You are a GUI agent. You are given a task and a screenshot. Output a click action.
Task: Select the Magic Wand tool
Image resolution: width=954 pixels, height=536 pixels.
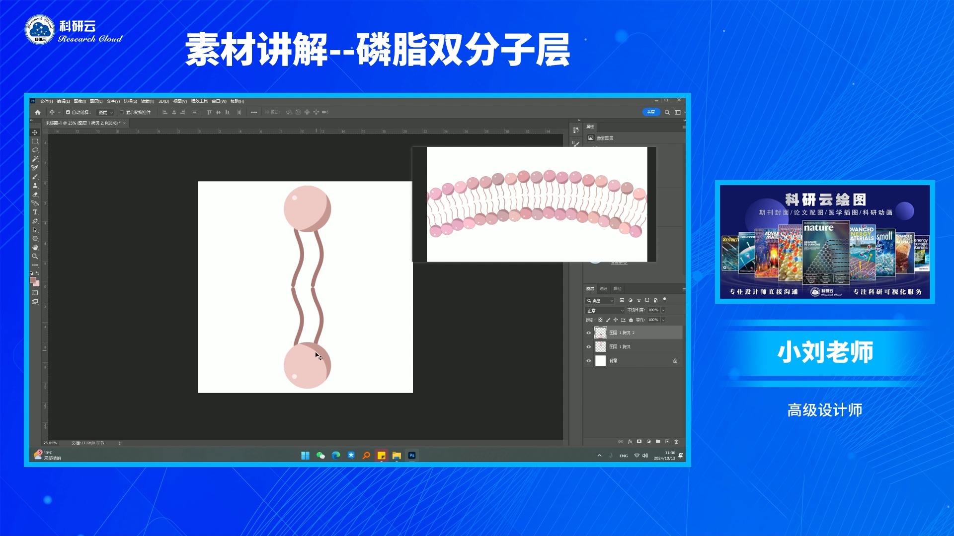(35, 159)
